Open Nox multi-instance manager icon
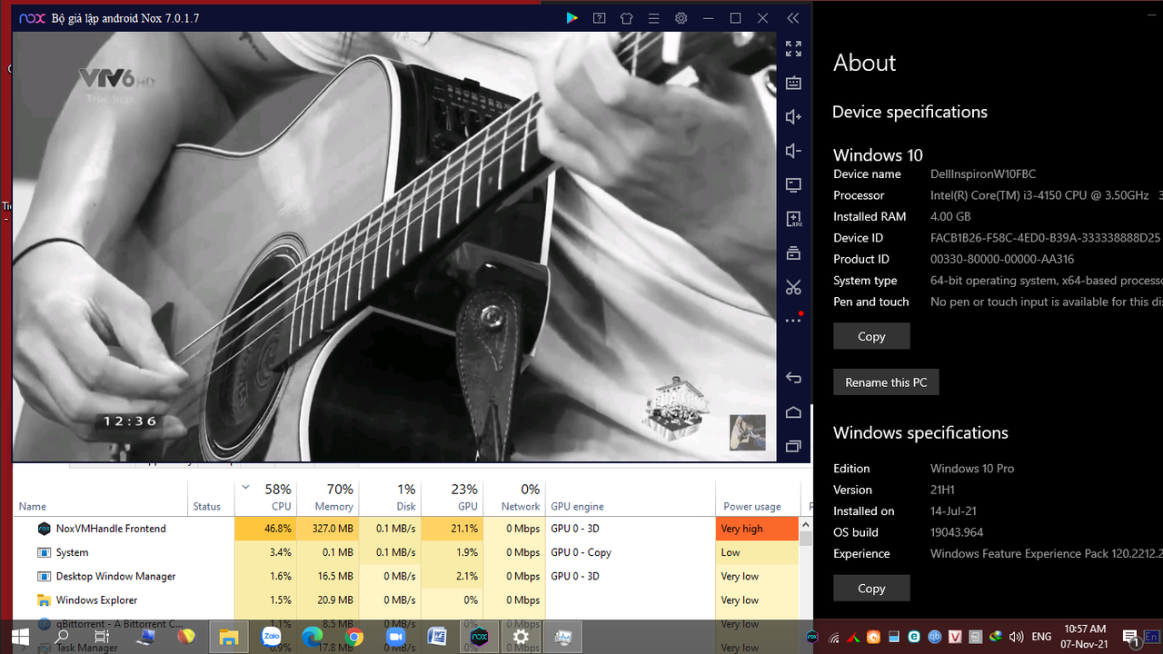Image resolution: width=1163 pixels, height=654 pixels. (x=793, y=253)
